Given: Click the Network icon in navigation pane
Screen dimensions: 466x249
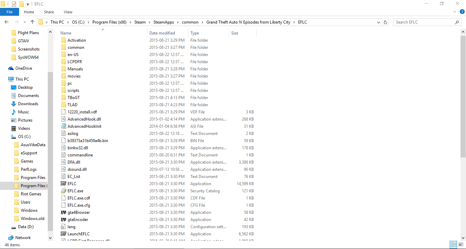Looking at the screenshot, I should [11, 238].
